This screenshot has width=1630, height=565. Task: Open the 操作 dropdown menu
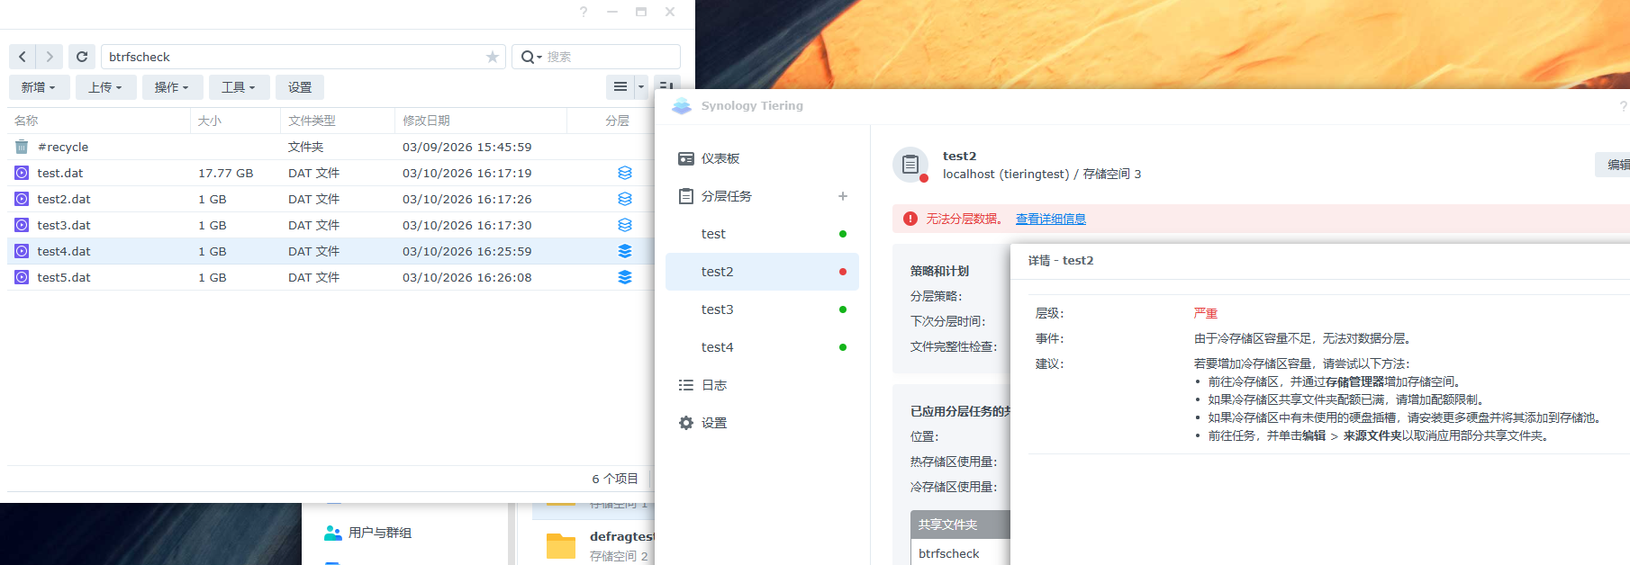pyautogui.click(x=171, y=87)
